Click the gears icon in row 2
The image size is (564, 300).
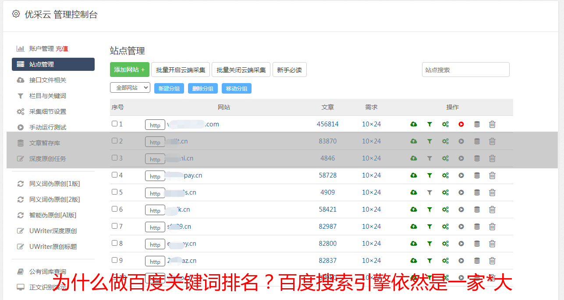[445, 141]
